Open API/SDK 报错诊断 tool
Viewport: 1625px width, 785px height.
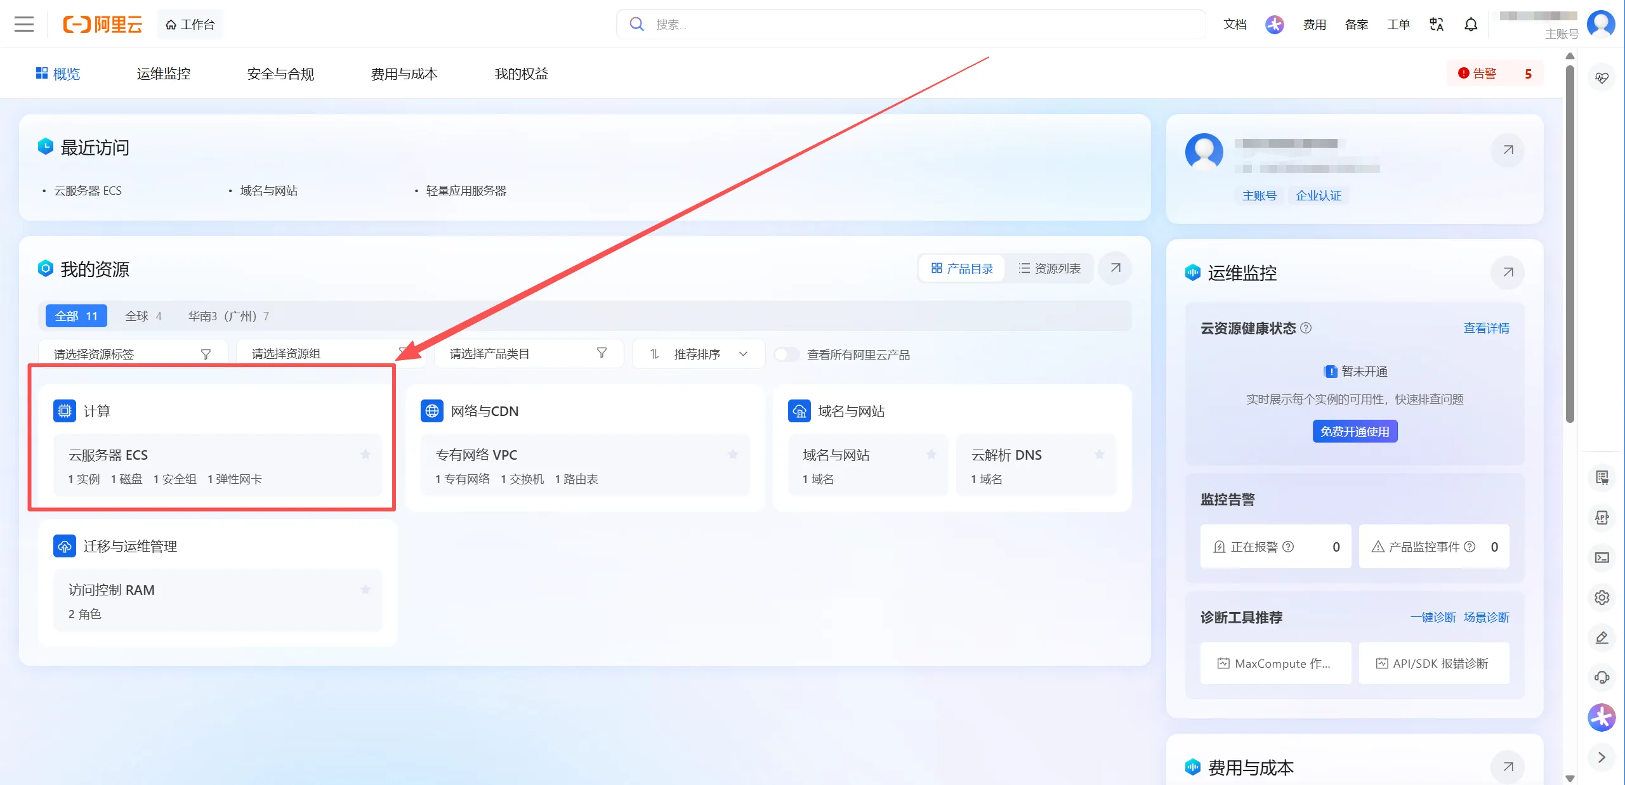tap(1434, 663)
